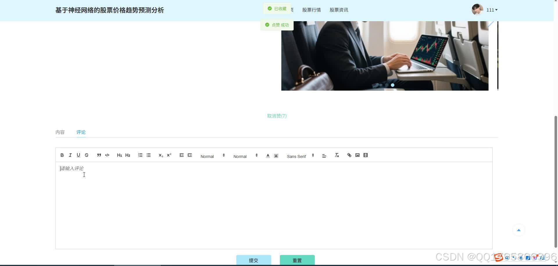Switch to the 内容 tab
The width and height of the screenshot is (558, 266).
[x=60, y=132]
